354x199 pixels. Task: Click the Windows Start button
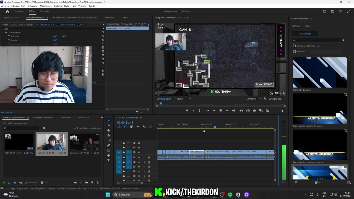tap(108, 195)
